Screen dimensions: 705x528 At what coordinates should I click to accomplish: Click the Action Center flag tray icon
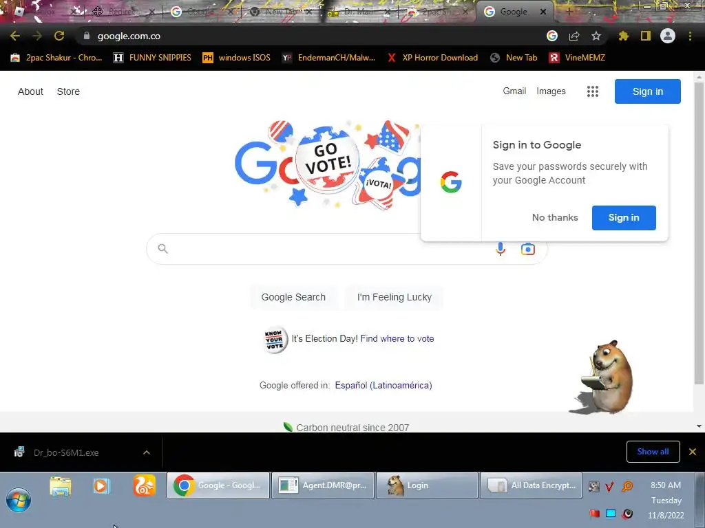tap(595, 514)
